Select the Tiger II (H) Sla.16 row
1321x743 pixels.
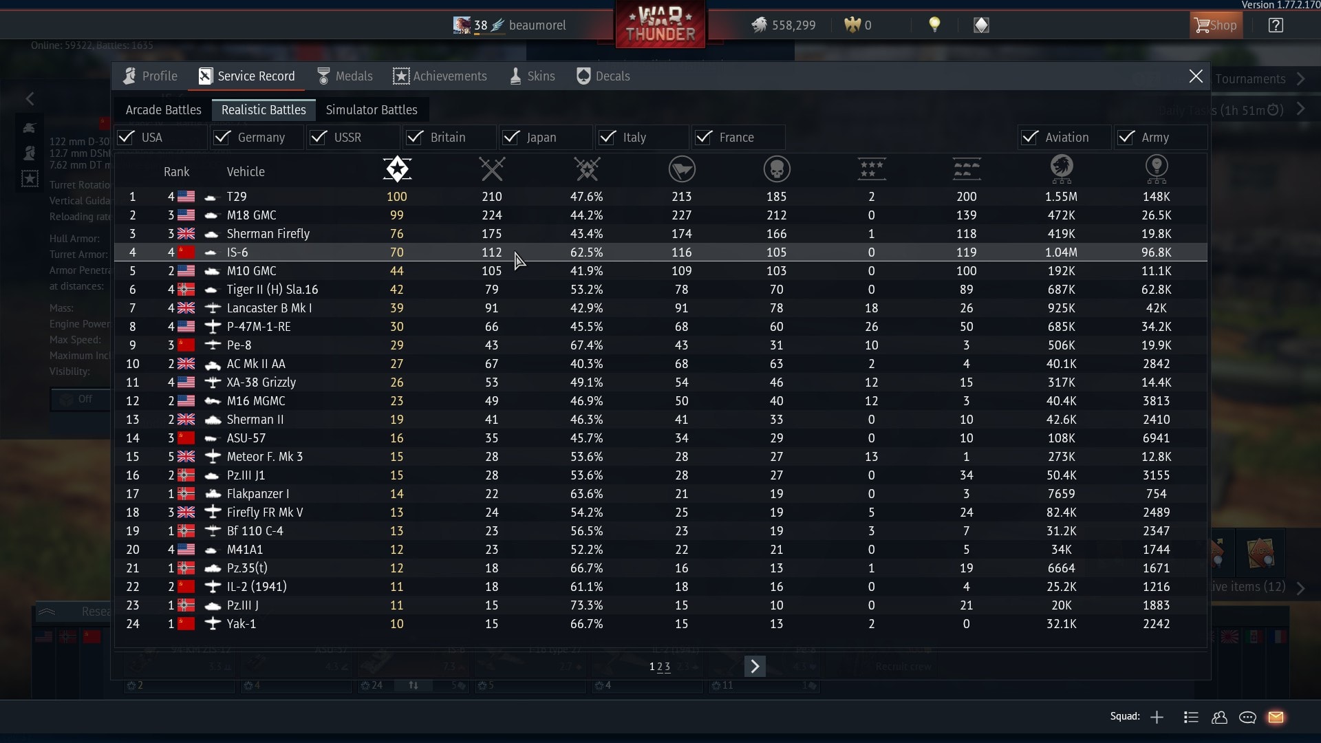(x=660, y=290)
